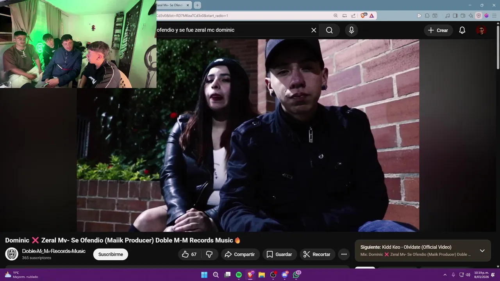Open the browser hamburger main menu
Image resolution: width=500 pixels, height=281 pixels.
(x=494, y=16)
